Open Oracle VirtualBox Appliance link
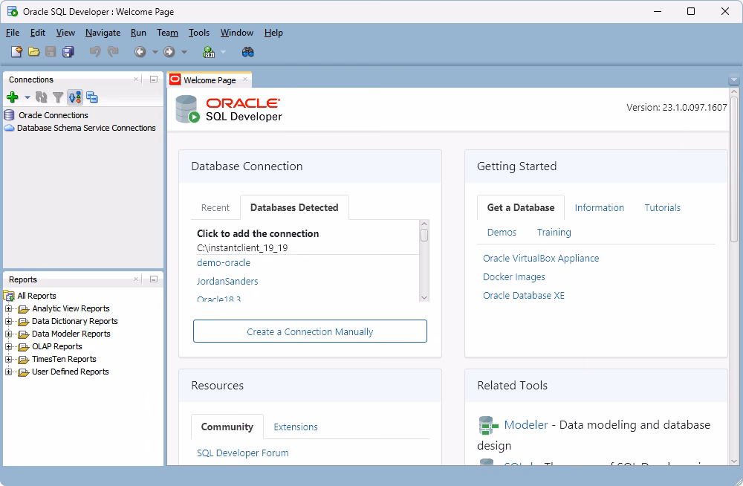The height and width of the screenshot is (486, 743). (x=541, y=259)
